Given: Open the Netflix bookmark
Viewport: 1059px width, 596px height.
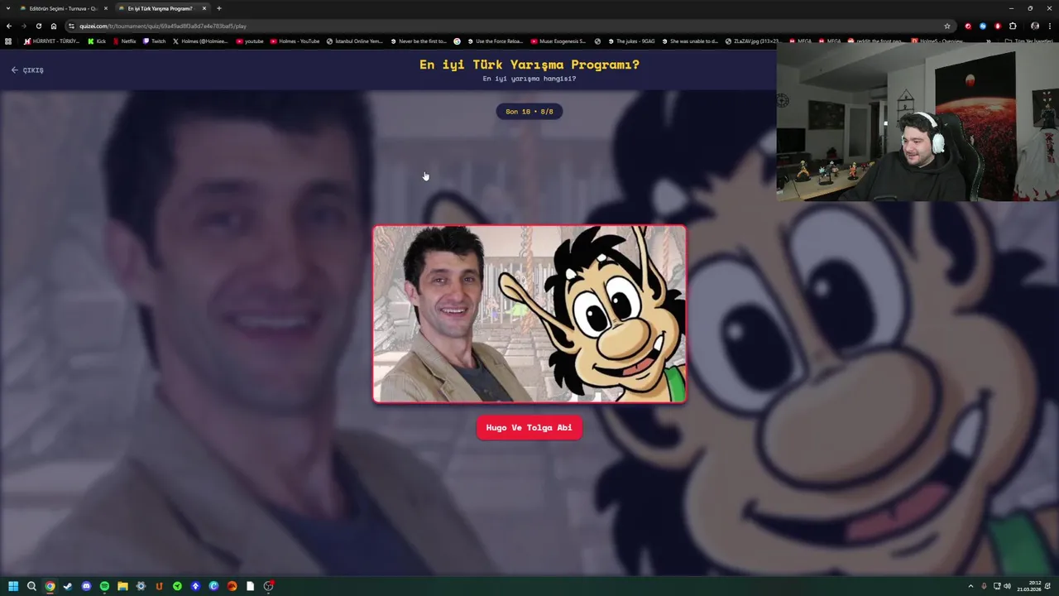Looking at the screenshot, I should [124, 41].
